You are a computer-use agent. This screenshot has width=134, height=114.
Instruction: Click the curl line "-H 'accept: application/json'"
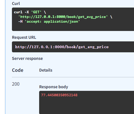49,21
